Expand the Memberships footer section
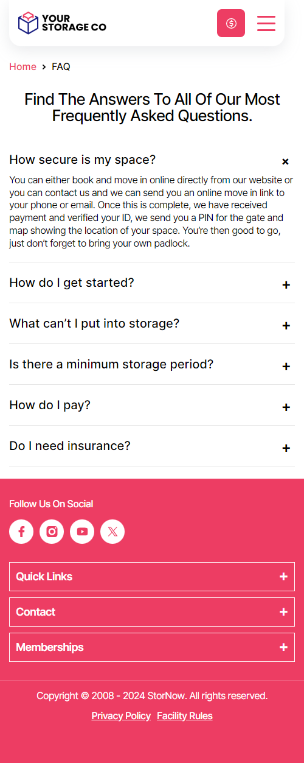 pyautogui.click(x=152, y=647)
